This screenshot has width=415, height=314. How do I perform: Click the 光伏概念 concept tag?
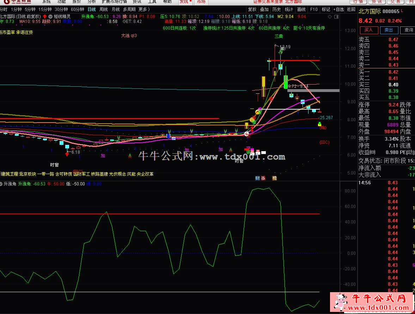click(x=117, y=174)
